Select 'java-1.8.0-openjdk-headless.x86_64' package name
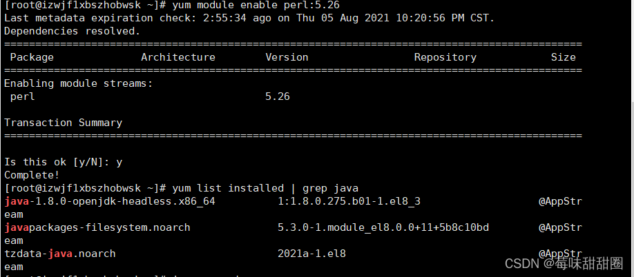Viewport: 634px width, 277px height. pyautogui.click(x=110, y=201)
